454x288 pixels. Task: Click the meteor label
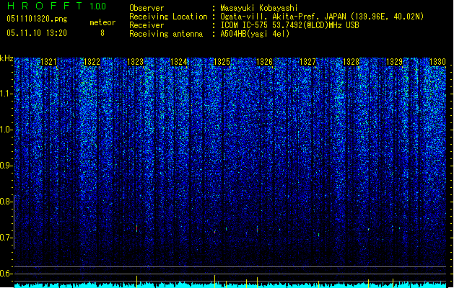click(102, 22)
